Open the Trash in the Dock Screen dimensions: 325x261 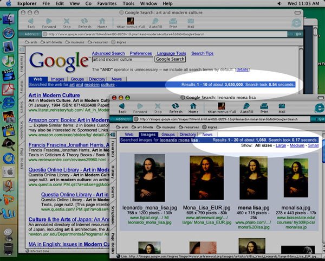pyautogui.click(x=8, y=249)
